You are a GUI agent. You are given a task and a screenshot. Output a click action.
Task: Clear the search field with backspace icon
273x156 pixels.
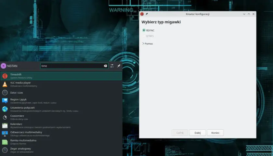coord(105,66)
